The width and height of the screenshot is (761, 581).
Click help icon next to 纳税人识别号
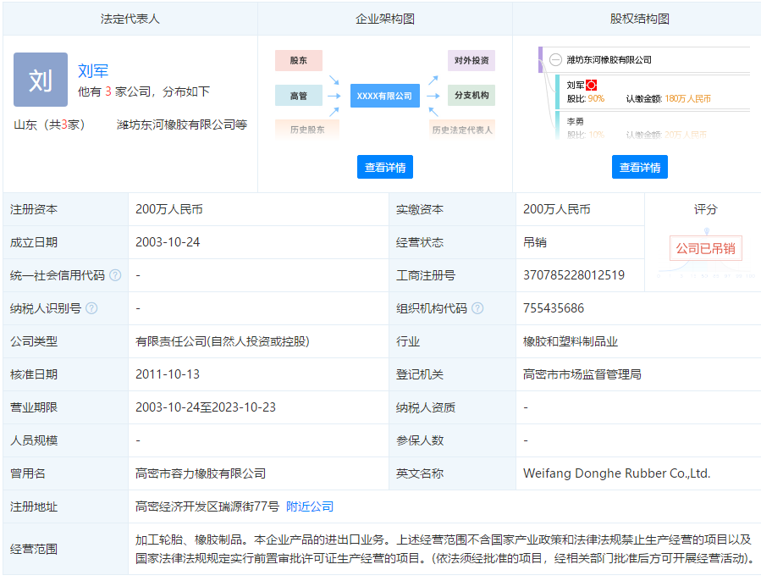(91, 308)
